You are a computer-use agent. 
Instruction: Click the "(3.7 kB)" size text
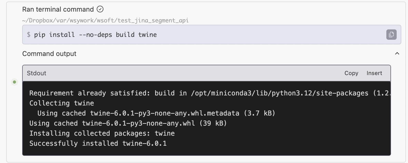(x=259, y=113)
